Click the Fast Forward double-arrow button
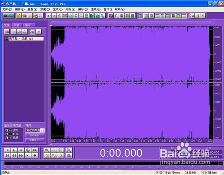Viewport: 224px width, 175px height. click(21, 156)
